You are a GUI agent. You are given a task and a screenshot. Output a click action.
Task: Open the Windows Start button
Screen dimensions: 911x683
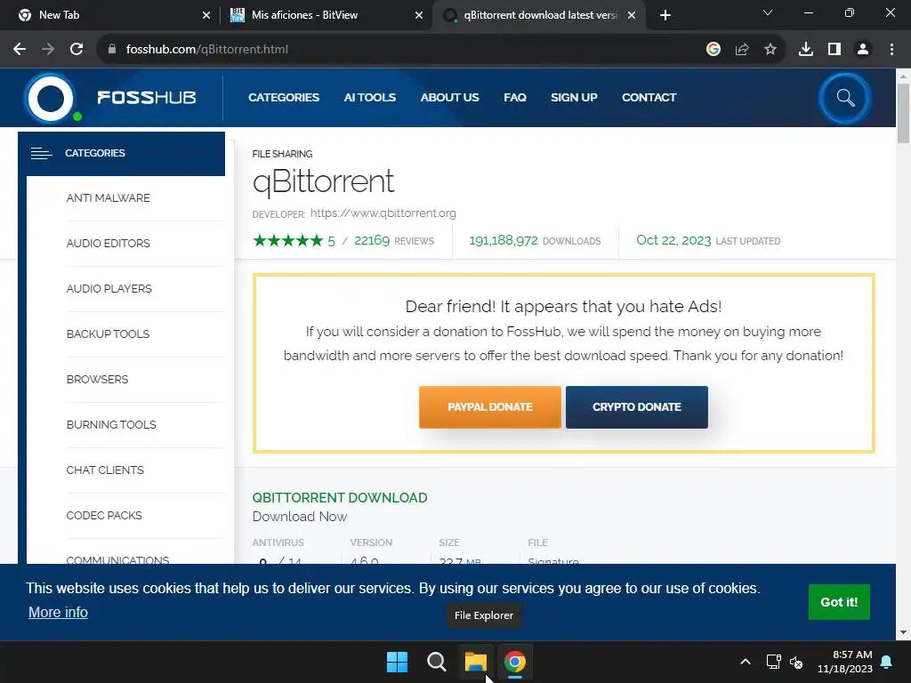(x=398, y=662)
